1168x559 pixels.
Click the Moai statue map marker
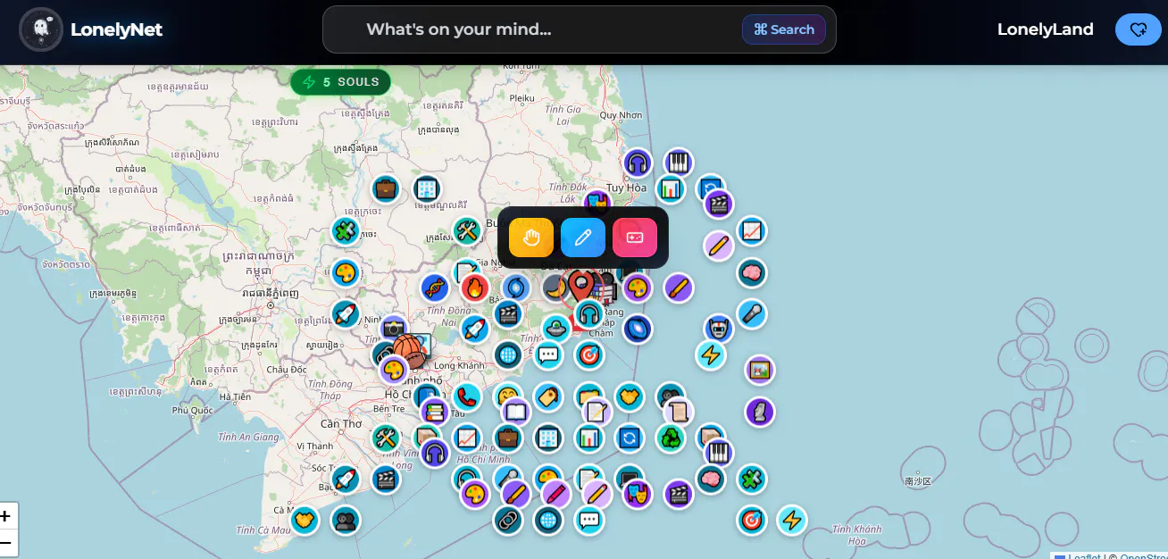point(760,412)
